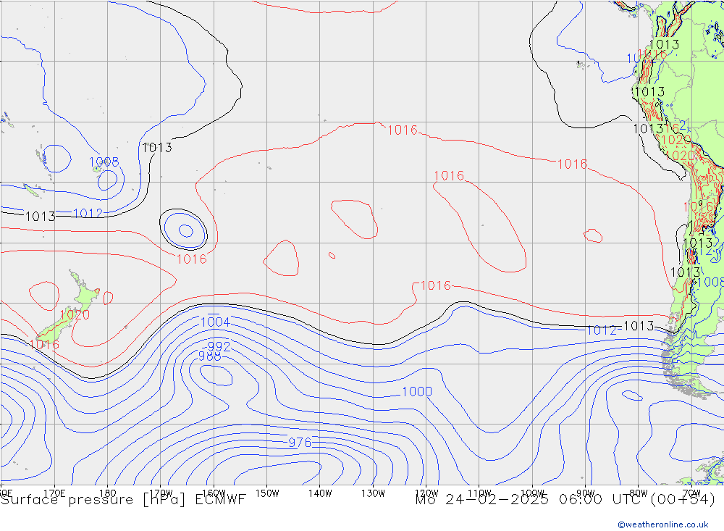Click the 140W longitude label
Screen dimensions: 724x531
(320, 493)
